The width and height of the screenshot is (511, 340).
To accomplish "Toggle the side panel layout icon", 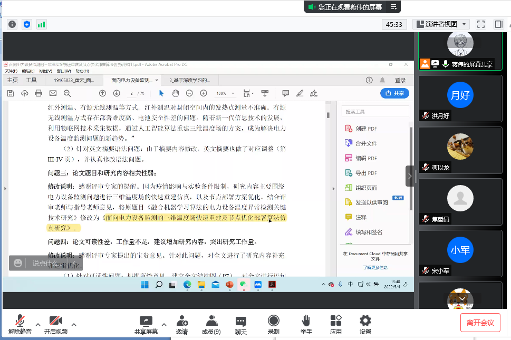I will (498, 24).
